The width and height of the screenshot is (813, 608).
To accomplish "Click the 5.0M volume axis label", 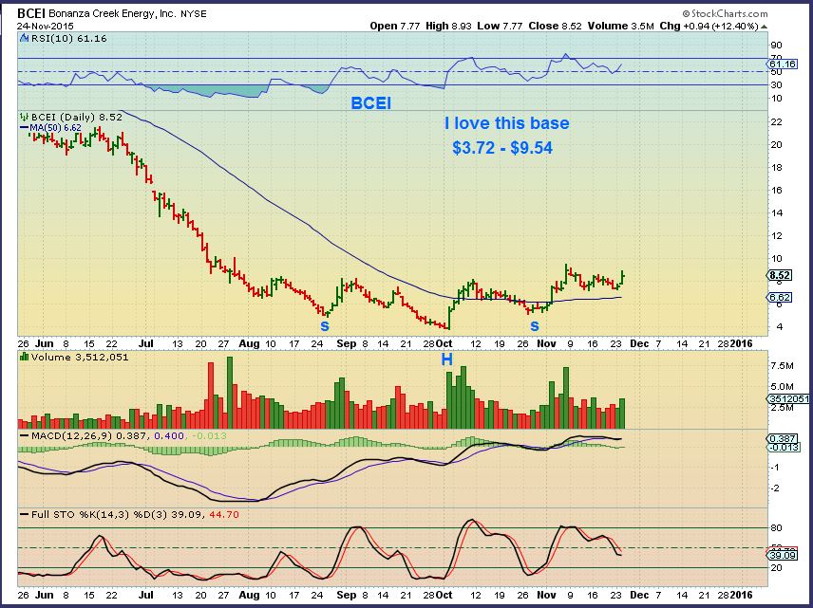I will [x=782, y=386].
